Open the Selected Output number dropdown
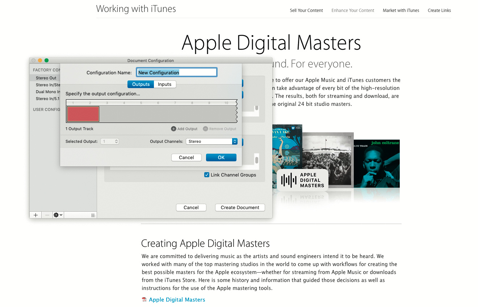This screenshot has width=478, height=307. (x=110, y=141)
